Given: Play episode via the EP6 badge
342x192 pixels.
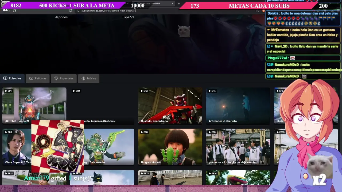Looking at the screenshot, I should [8, 132].
